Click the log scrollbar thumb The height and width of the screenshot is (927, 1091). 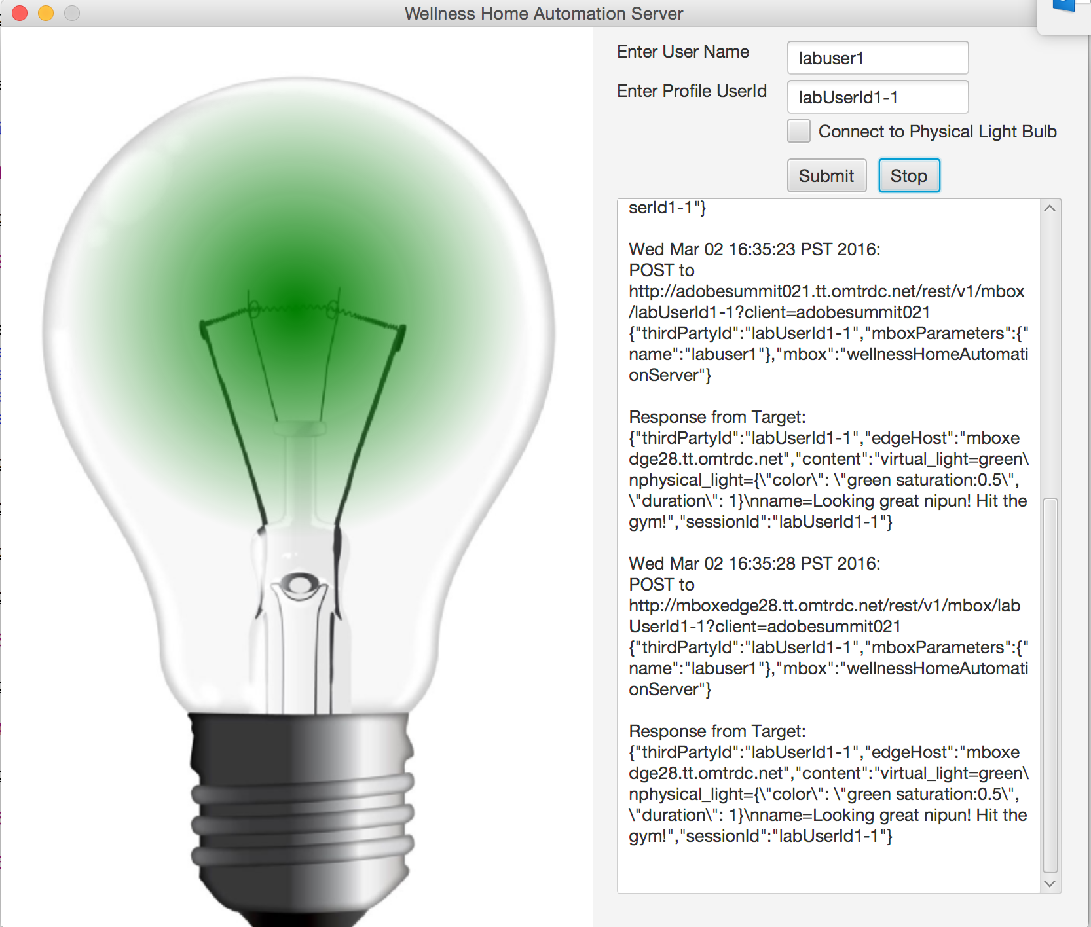tap(1050, 684)
